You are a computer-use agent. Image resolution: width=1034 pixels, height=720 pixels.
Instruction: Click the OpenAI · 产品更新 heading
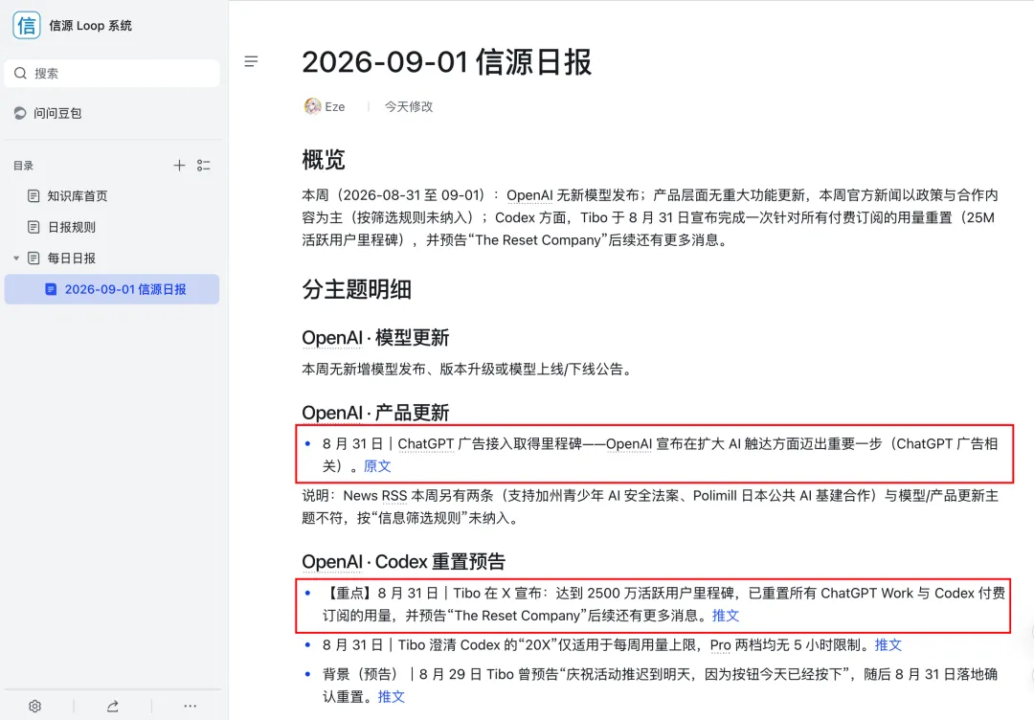[x=375, y=413]
